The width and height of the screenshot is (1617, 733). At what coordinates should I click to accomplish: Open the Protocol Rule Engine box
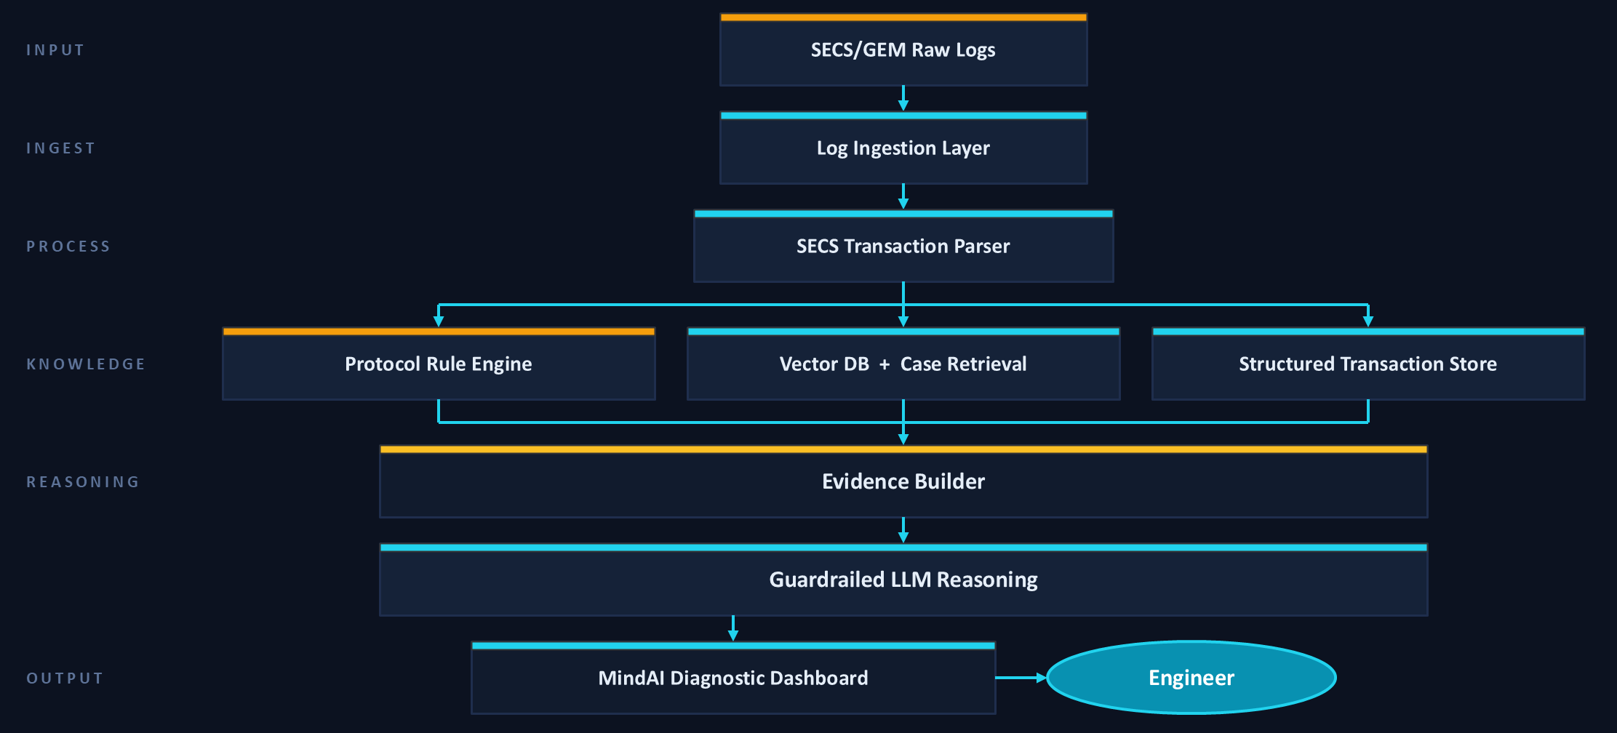(439, 364)
